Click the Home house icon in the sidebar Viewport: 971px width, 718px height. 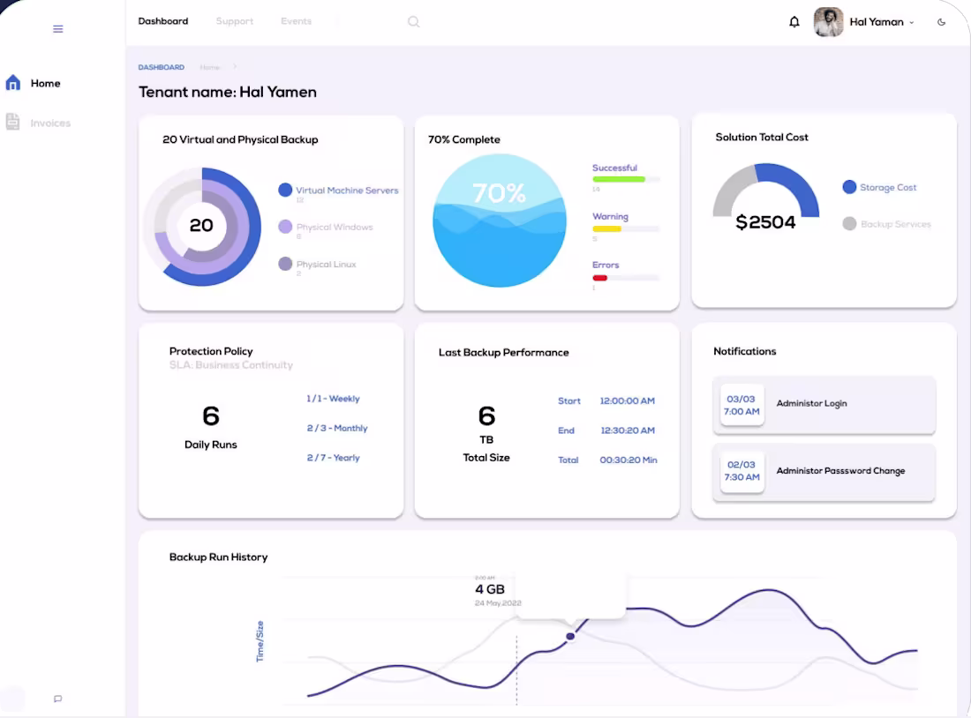tap(13, 83)
